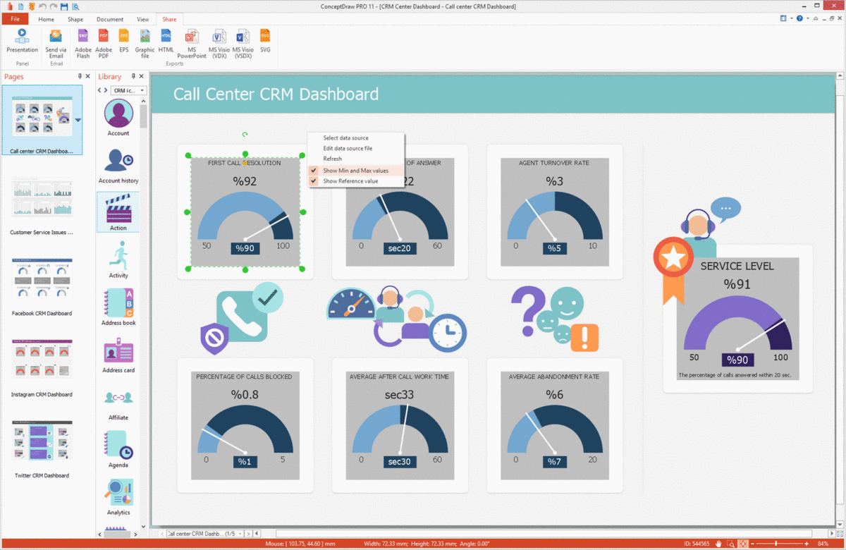Close the Library panel
Viewport: 846px width, 550px height.
click(142, 76)
